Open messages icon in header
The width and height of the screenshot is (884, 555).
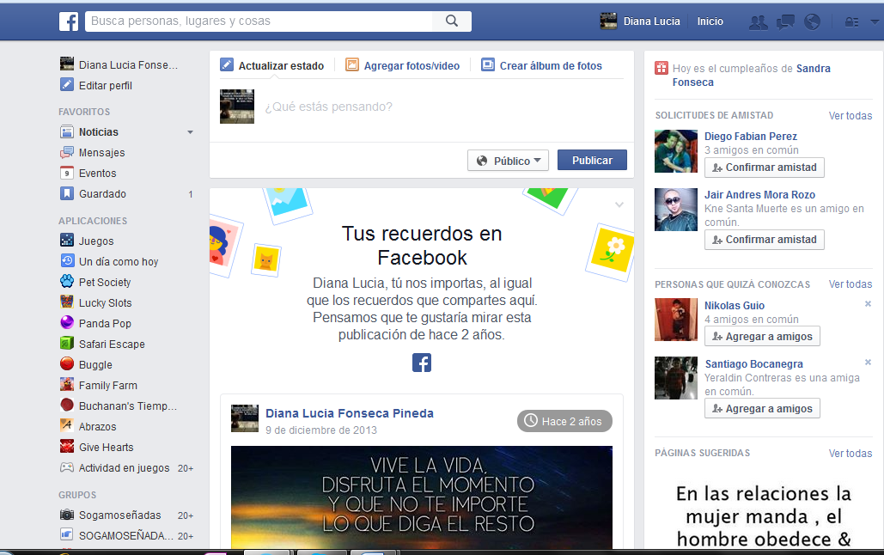pyautogui.click(x=785, y=22)
